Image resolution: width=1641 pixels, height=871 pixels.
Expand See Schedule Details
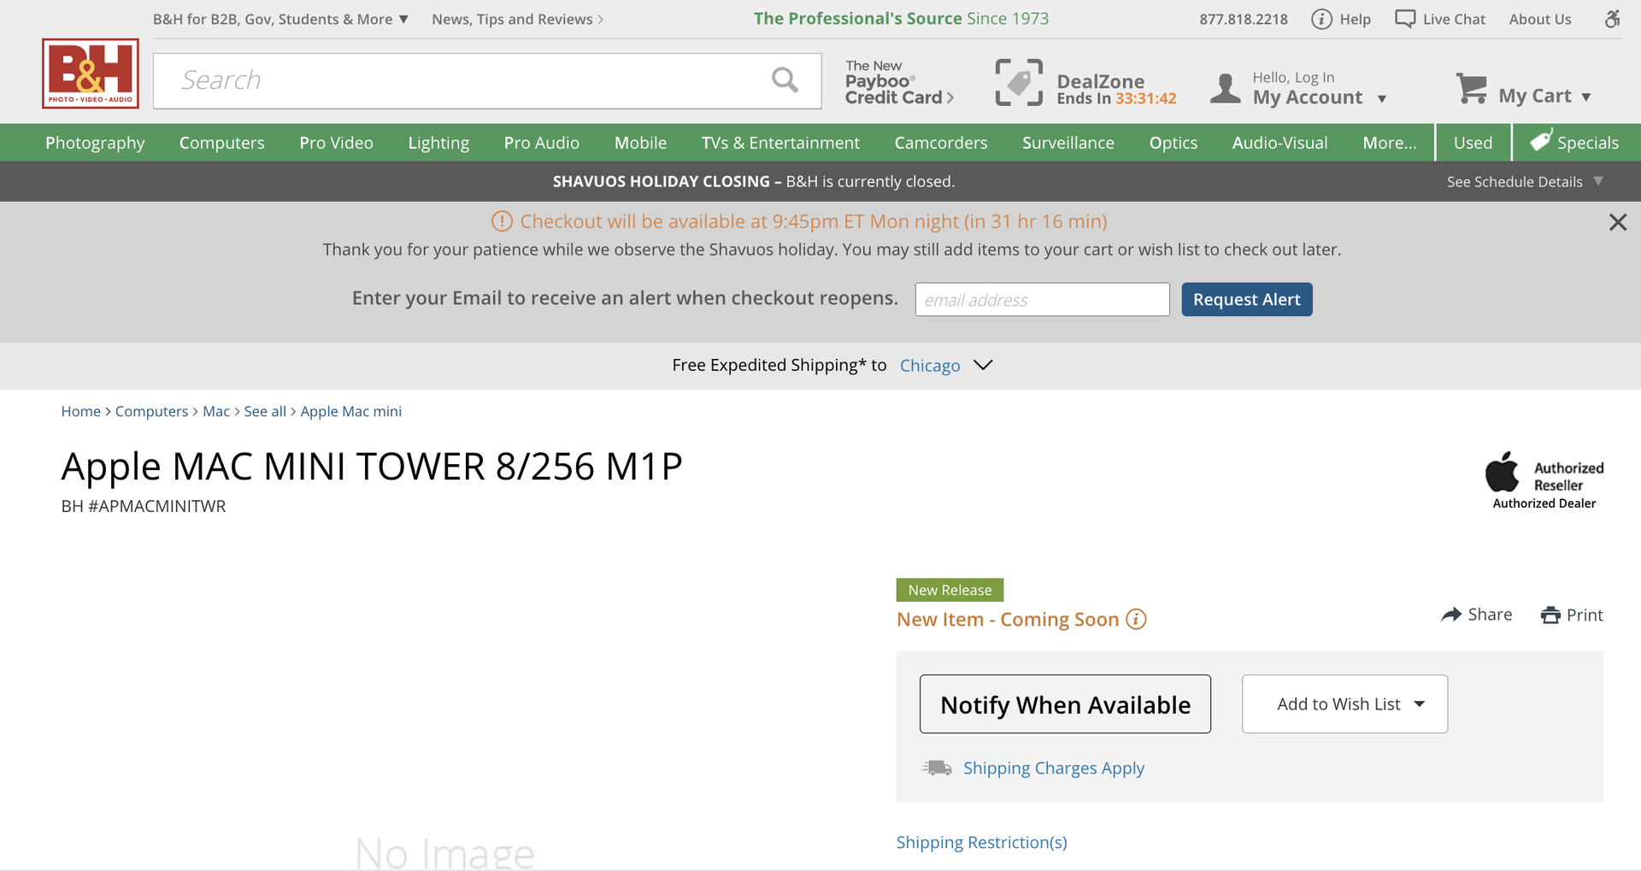1523,181
